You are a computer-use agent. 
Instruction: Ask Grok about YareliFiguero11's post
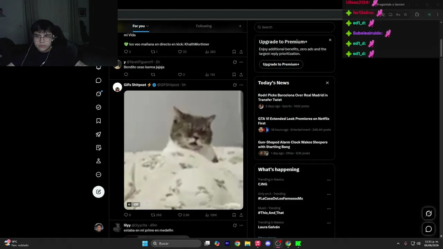[x=235, y=62]
